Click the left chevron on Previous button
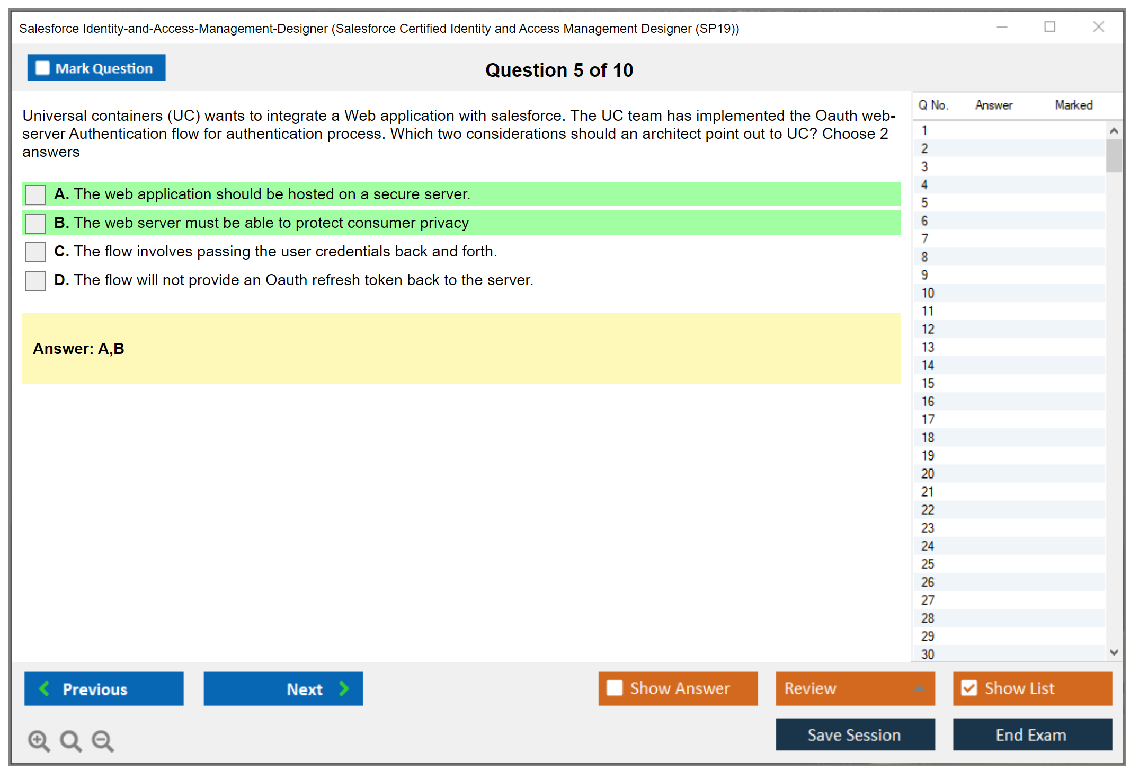 (45, 688)
